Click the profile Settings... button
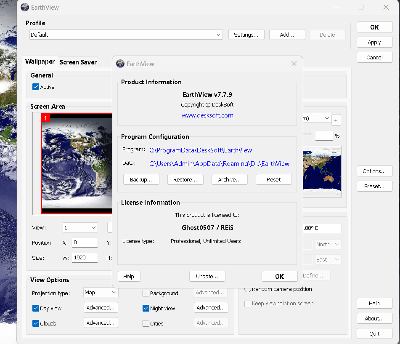 [x=246, y=35]
